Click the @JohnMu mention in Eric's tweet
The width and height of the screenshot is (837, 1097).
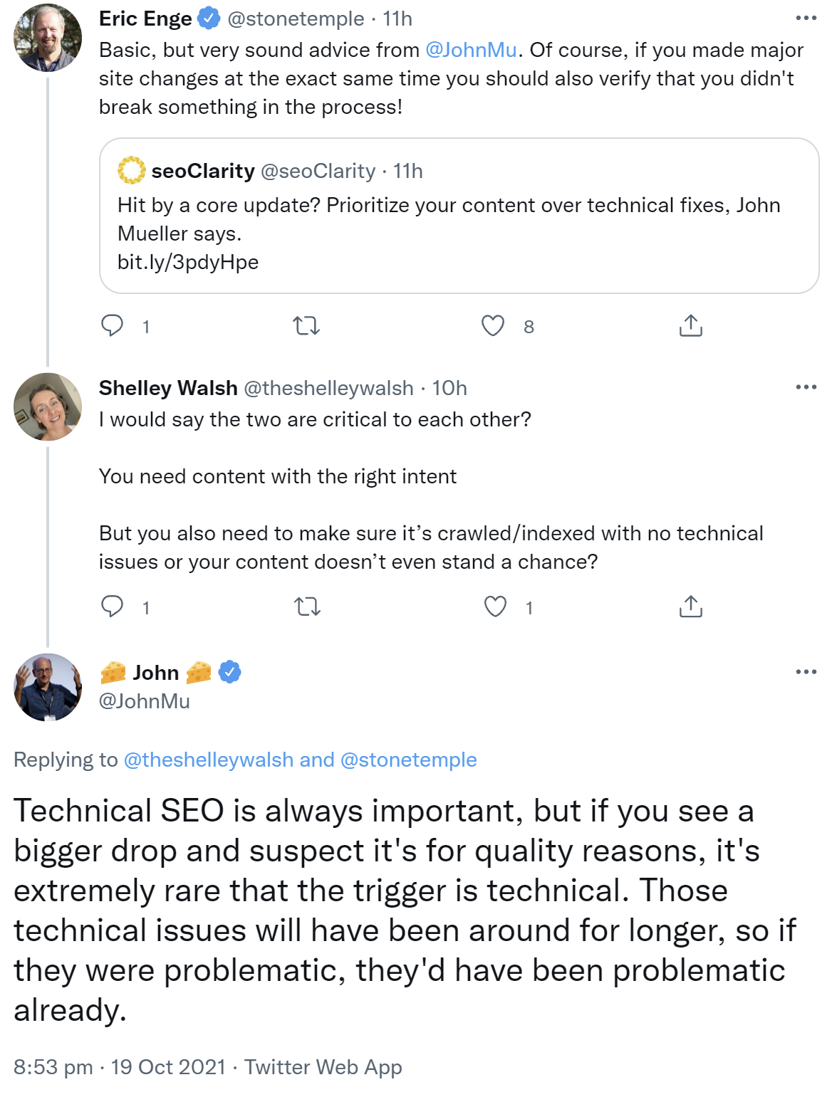click(x=471, y=50)
